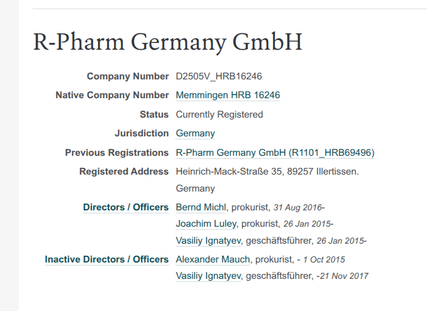Open the Memmingen HRB 16246 link
The image size is (427, 311).
(x=228, y=95)
